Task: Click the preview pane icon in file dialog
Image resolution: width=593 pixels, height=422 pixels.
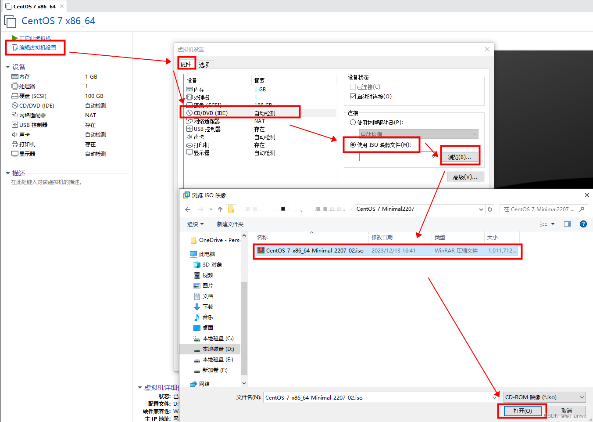Action: pyautogui.click(x=568, y=224)
